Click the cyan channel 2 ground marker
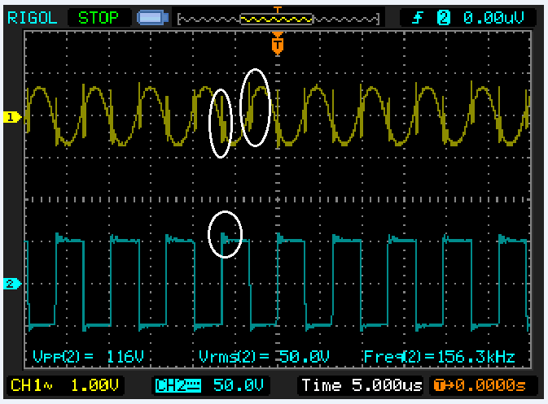This screenshot has width=548, height=404. pos(12,284)
